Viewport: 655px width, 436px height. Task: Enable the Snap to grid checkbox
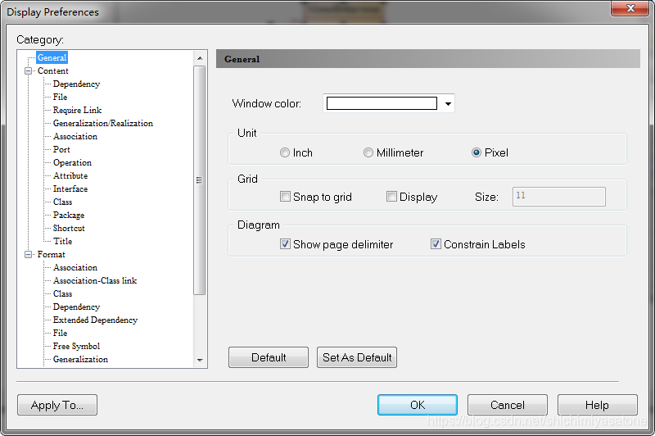pos(285,197)
